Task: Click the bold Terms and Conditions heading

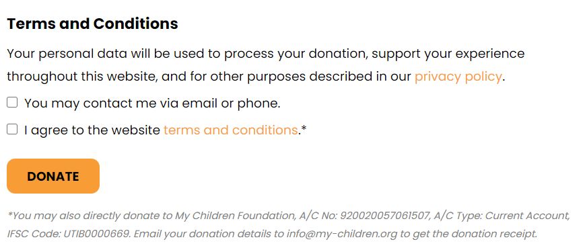Action: [x=92, y=24]
